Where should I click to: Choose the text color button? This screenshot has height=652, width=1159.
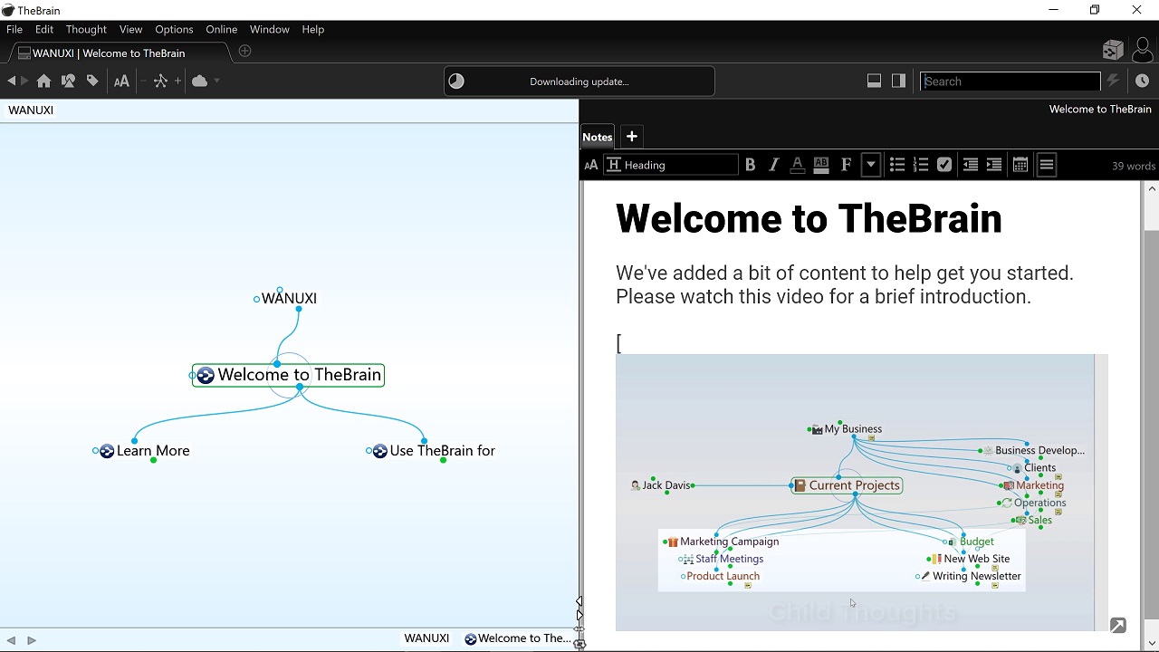click(x=797, y=165)
